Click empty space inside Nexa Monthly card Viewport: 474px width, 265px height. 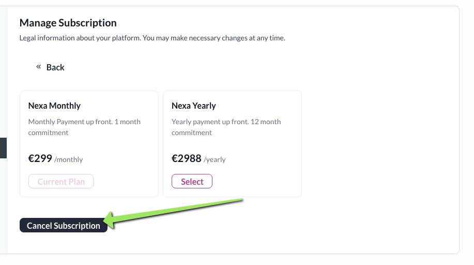(x=124, y=155)
